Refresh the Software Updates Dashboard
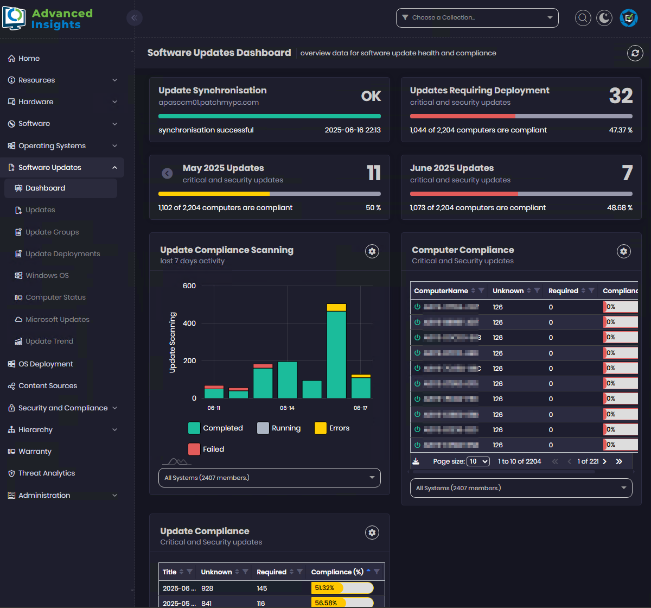Image resolution: width=651 pixels, height=608 pixels. tap(635, 53)
